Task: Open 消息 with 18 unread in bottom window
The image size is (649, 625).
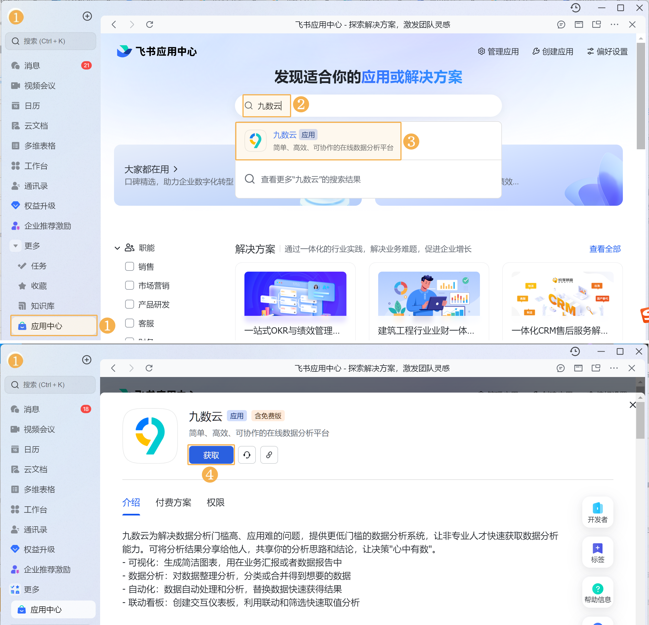Action: pos(50,409)
